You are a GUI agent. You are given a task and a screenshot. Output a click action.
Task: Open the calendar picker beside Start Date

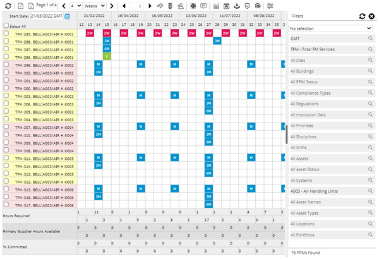(x=67, y=15)
